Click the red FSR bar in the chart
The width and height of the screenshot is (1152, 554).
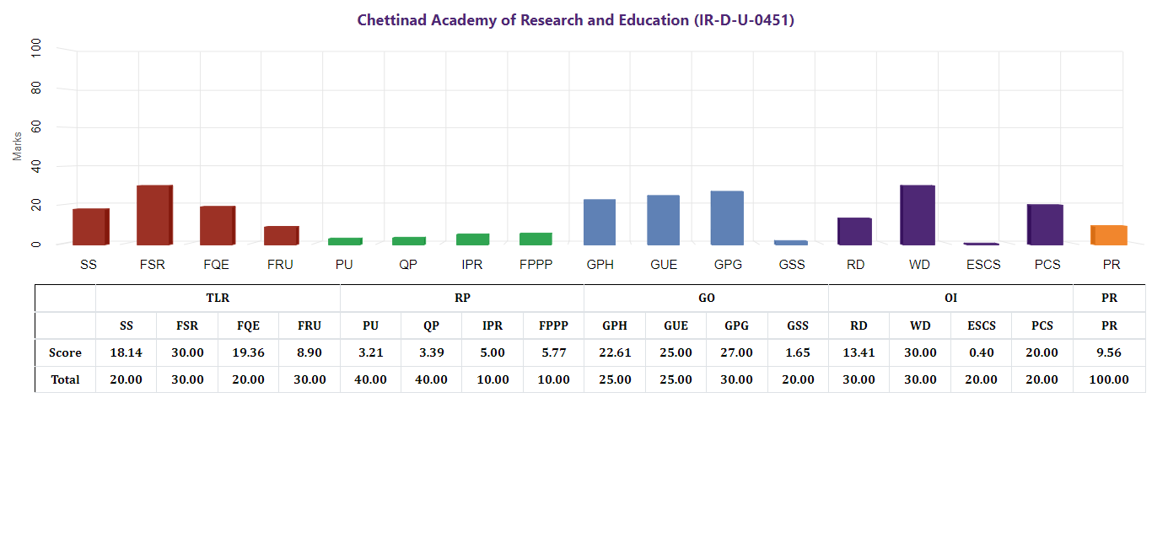154,215
